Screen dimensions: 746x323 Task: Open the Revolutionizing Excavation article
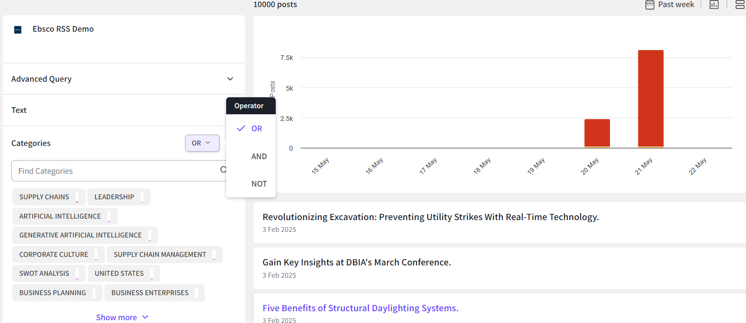coord(430,217)
